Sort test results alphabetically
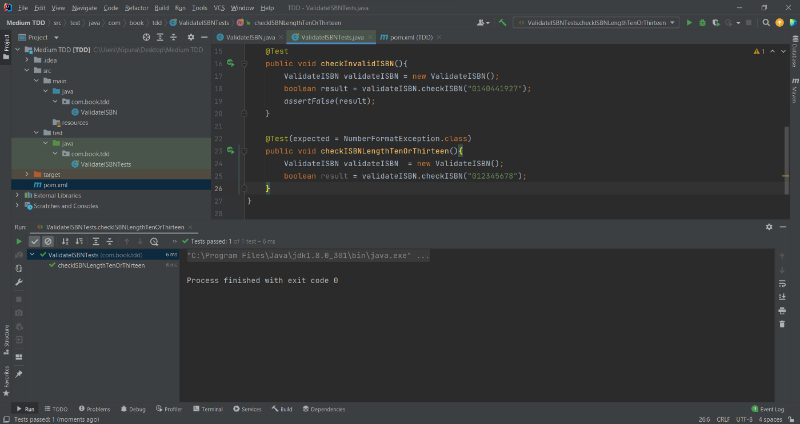Screen dimensions: 800x424 [x=65, y=241]
